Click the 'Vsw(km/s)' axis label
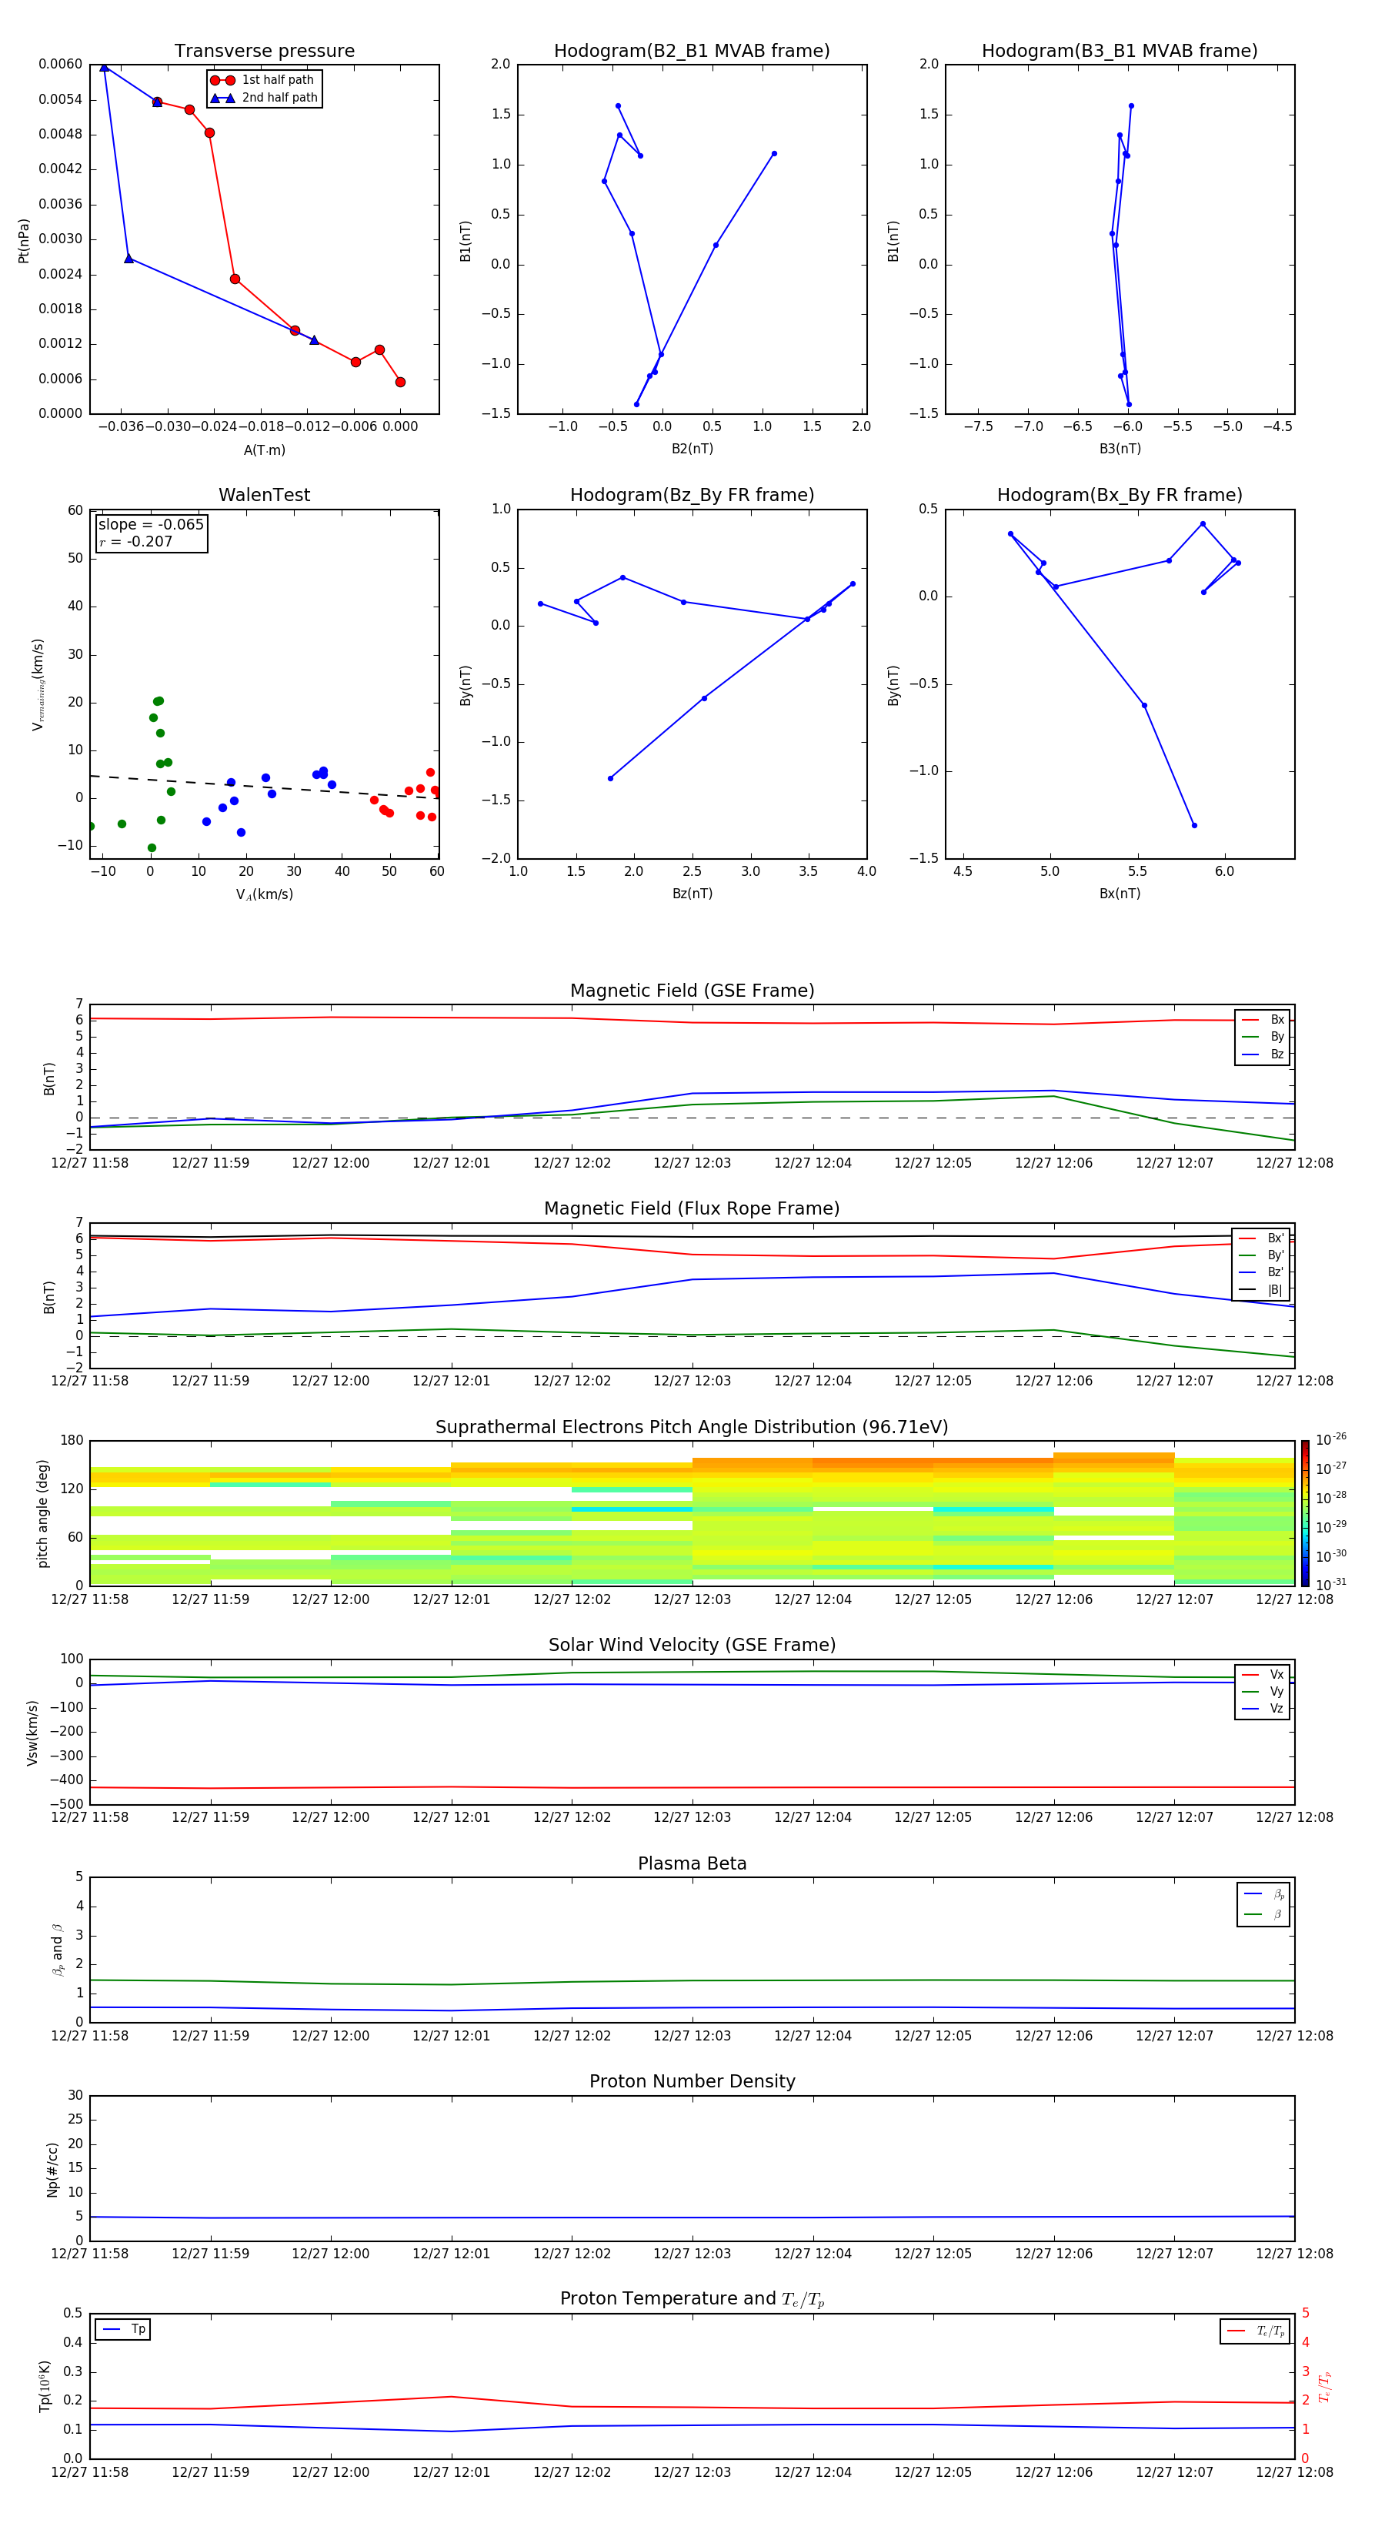 click(x=32, y=1733)
